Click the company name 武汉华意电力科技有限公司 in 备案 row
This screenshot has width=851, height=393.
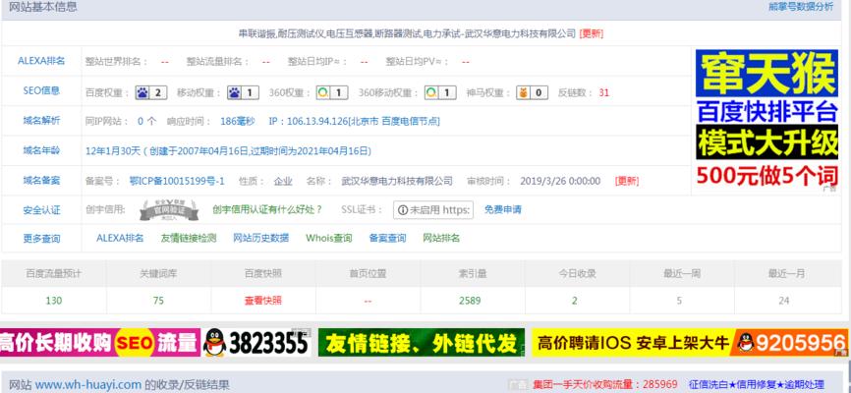pyautogui.click(x=397, y=181)
